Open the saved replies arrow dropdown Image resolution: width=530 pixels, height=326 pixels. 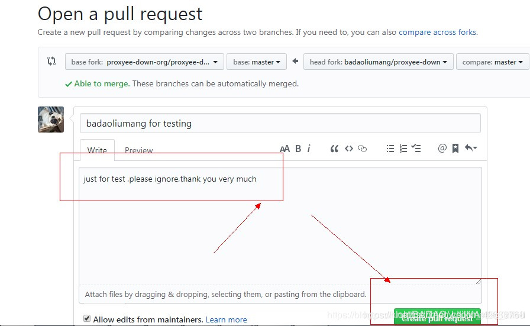tap(470, 148)
